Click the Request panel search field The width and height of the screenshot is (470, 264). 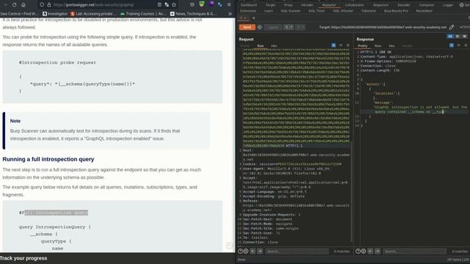[297, 252]
